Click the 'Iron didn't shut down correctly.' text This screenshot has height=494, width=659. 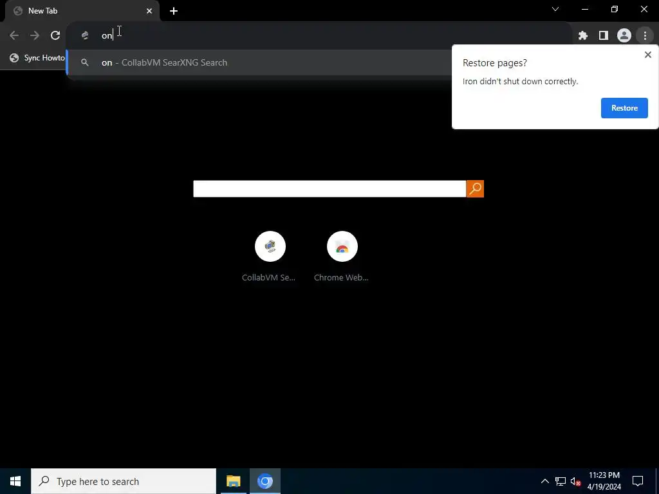click(520, 82)
